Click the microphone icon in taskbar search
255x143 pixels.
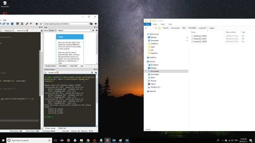49,140
